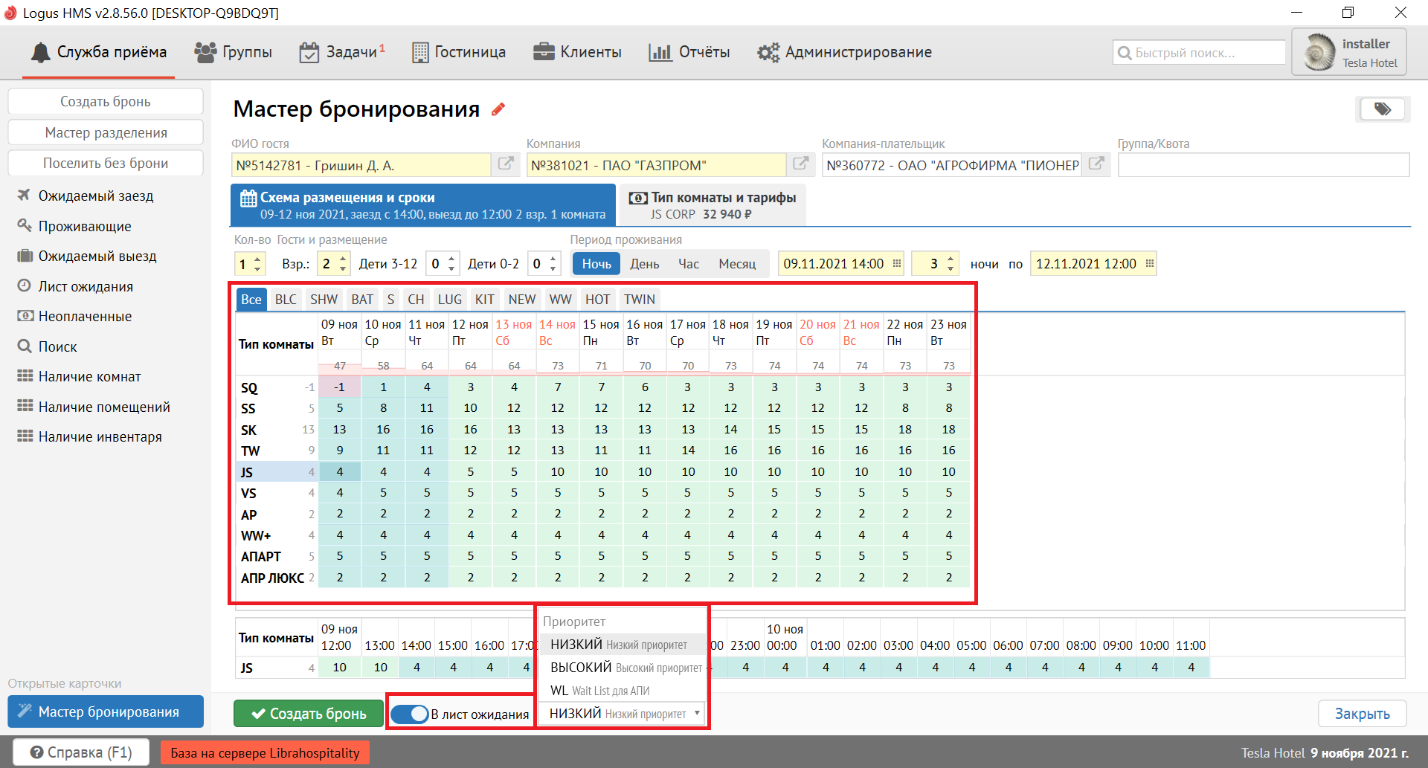Select the 'Ночь' stay period option

click(596, 264)
